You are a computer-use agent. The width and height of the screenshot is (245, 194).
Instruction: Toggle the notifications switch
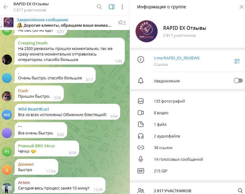point(238,80)
